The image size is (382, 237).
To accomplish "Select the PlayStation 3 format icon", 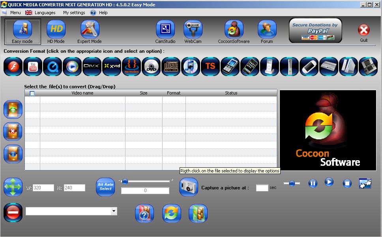I will (x=329, y=67).
